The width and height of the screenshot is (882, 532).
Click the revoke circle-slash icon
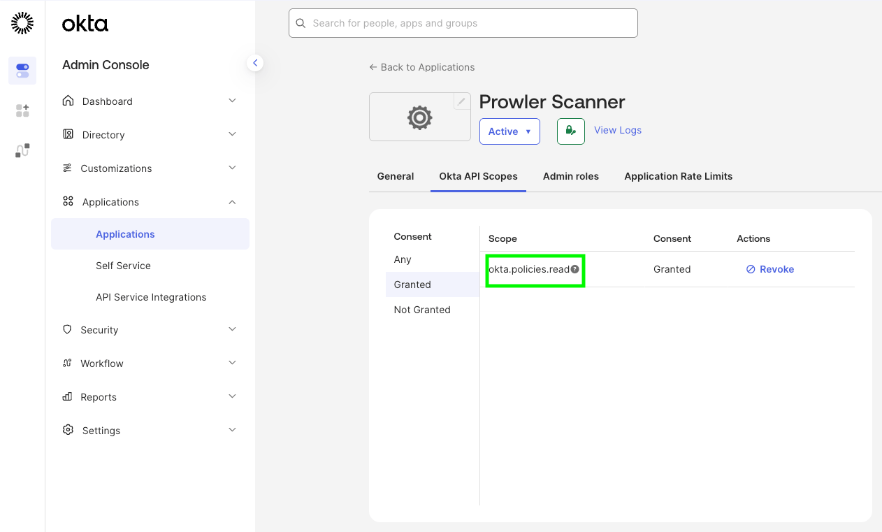(751, 269)
